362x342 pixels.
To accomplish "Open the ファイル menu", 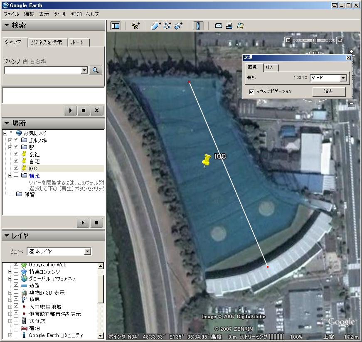I will (11, 14).
